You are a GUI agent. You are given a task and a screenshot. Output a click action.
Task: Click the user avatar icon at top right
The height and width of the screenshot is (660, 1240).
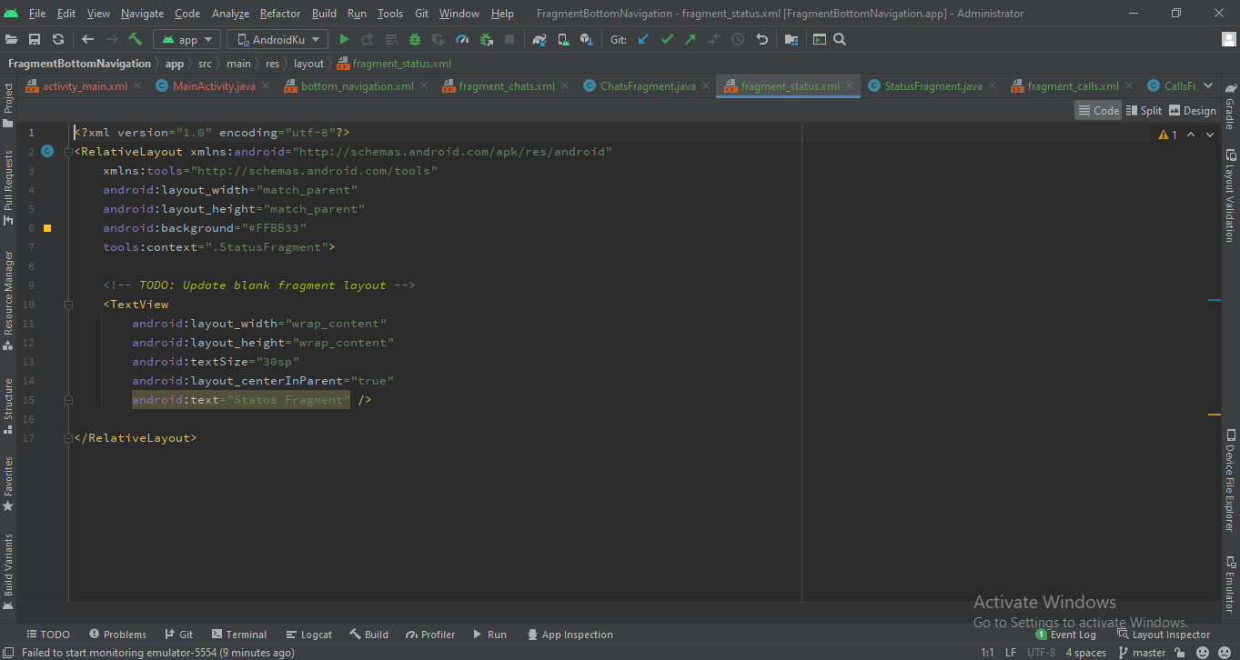tap(1229, 39)
